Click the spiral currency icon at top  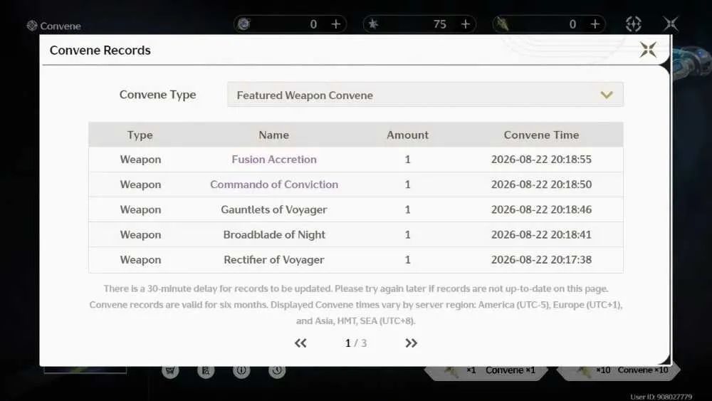pos(244,24)
